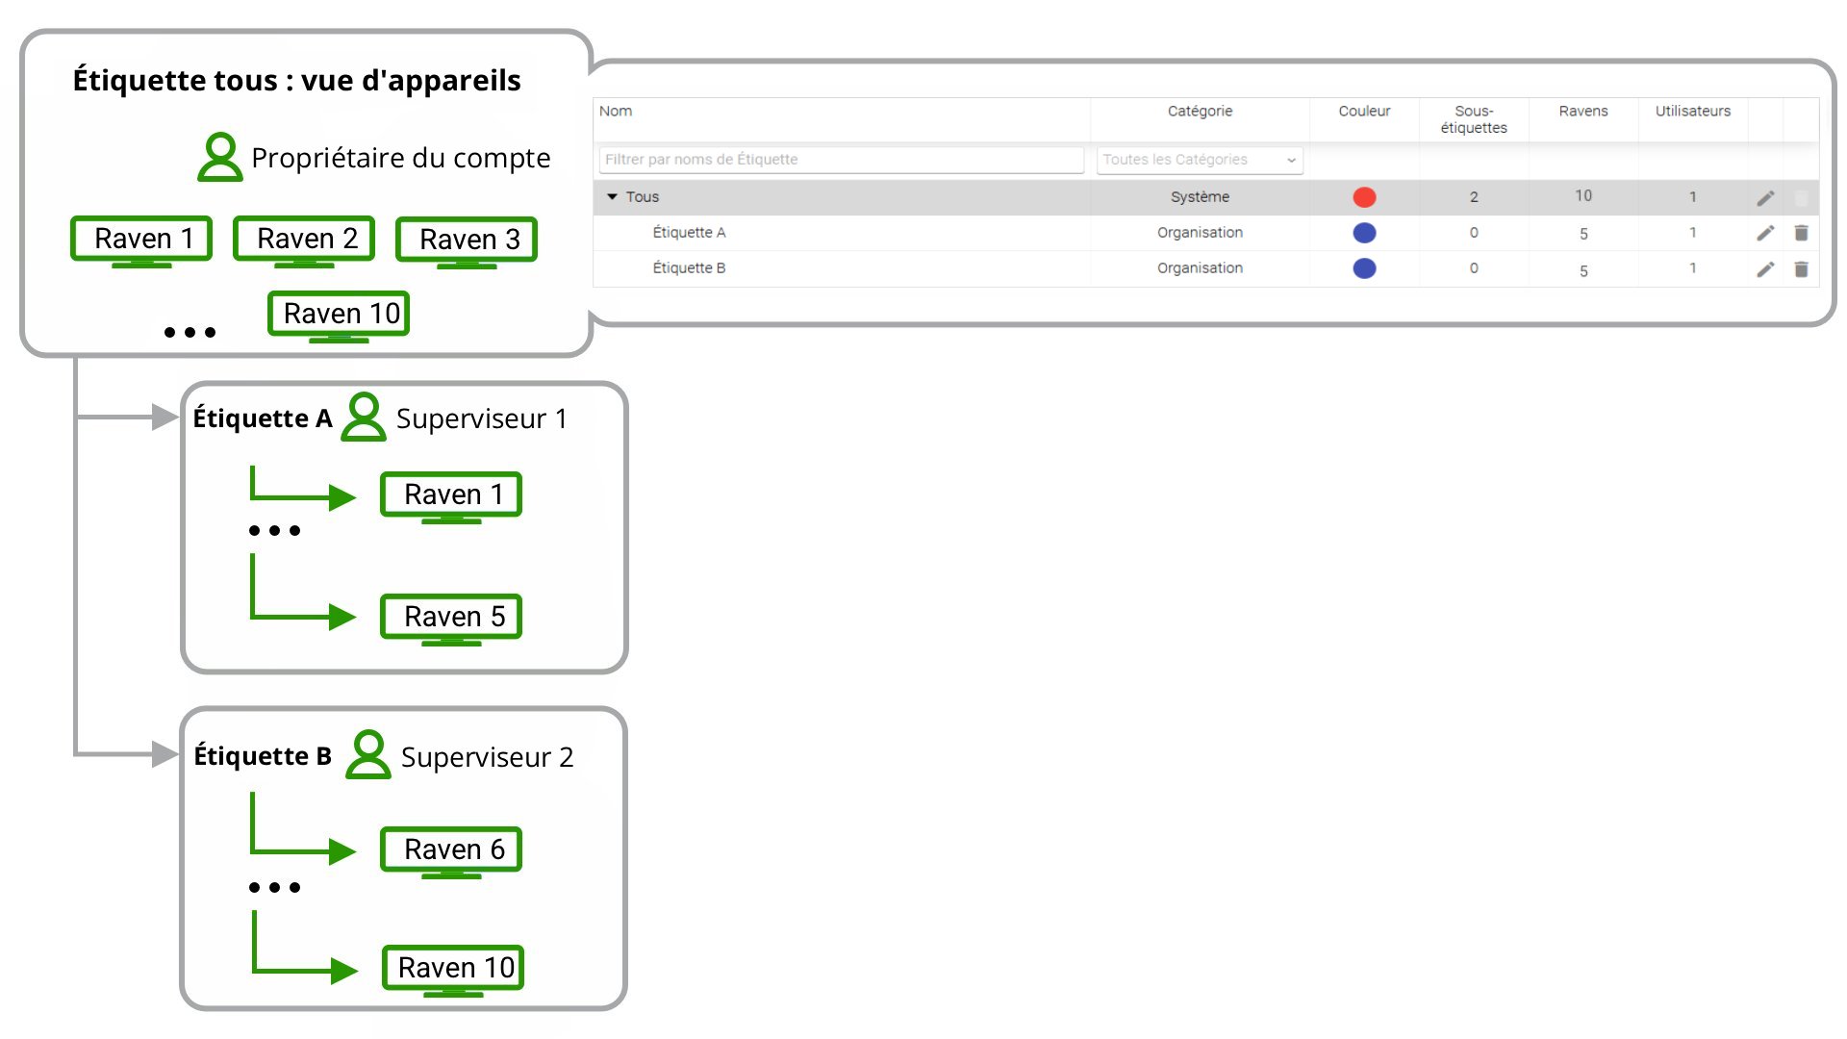
Task: Click the Superviseur 2 user icon
Action: (368, 754)
